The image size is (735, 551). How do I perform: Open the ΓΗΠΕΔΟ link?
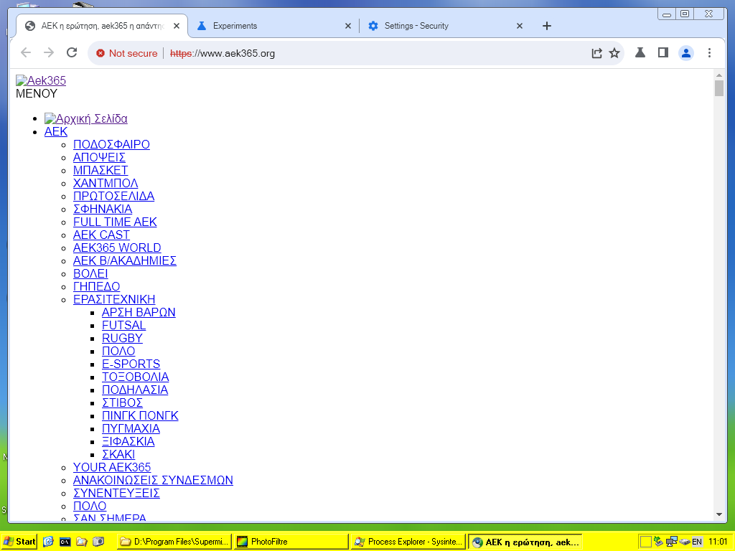(x=97, y=286)
